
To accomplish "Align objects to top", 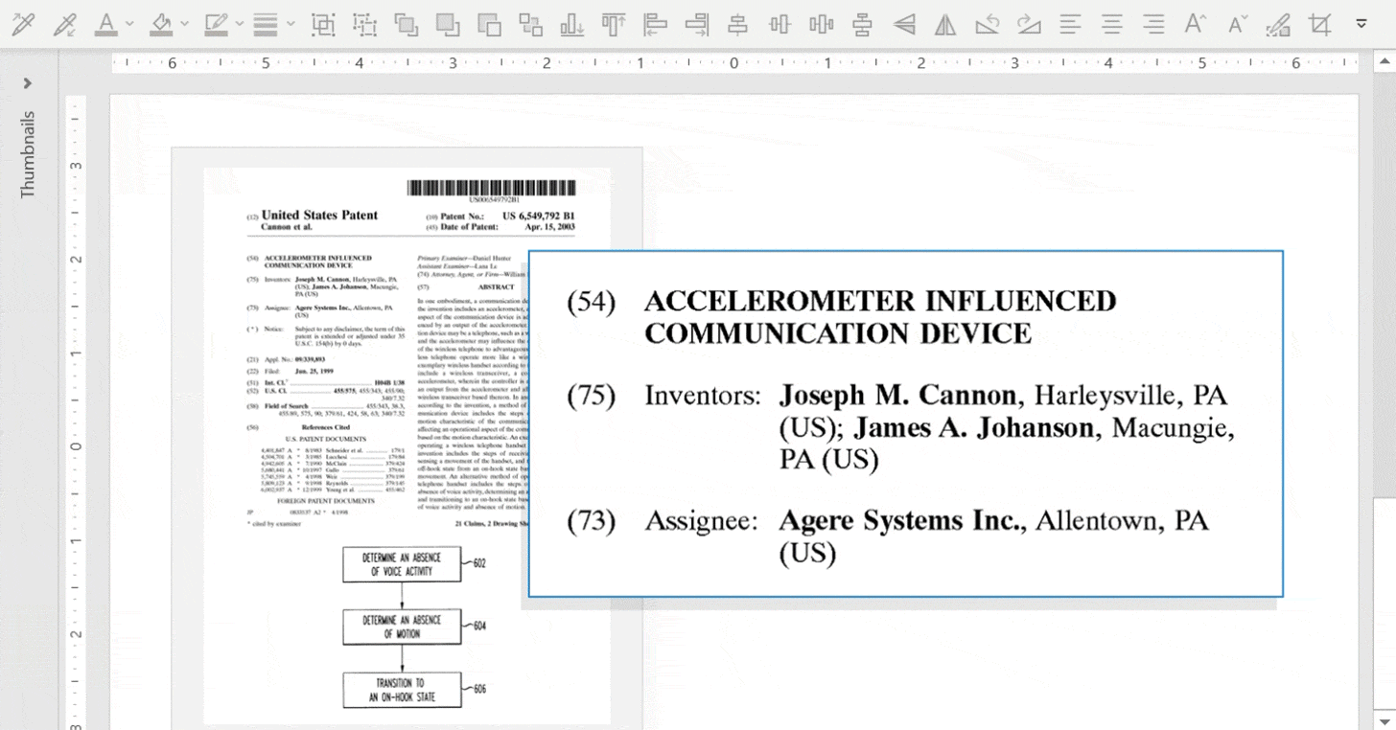I will click(614, 24).
